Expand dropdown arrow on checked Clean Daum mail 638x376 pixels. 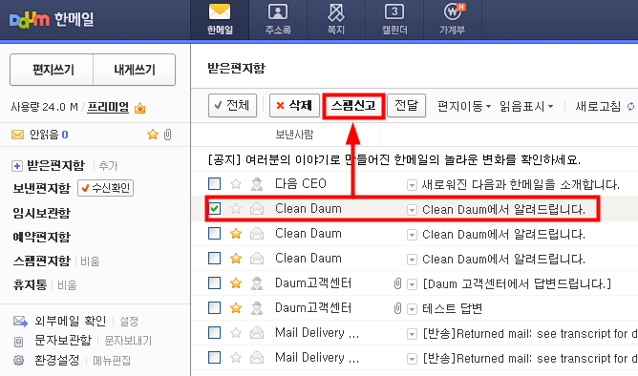coord(412,211)
